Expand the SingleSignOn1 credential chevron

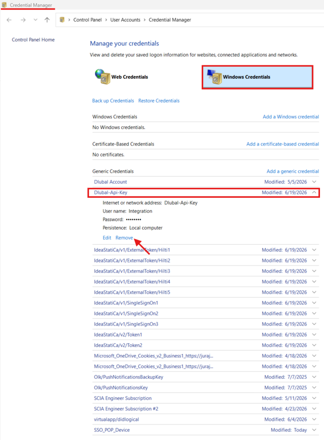314,303
